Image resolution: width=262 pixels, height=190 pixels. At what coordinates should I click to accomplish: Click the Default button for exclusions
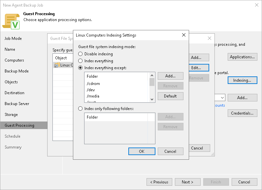pos(171,96)
